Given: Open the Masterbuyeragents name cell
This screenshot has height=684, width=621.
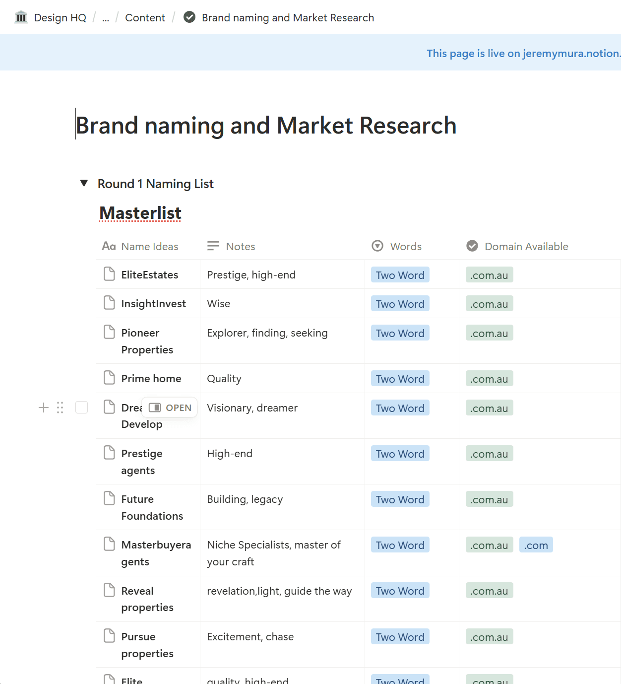Looking at the screenshot, I should tap(148, 553).
